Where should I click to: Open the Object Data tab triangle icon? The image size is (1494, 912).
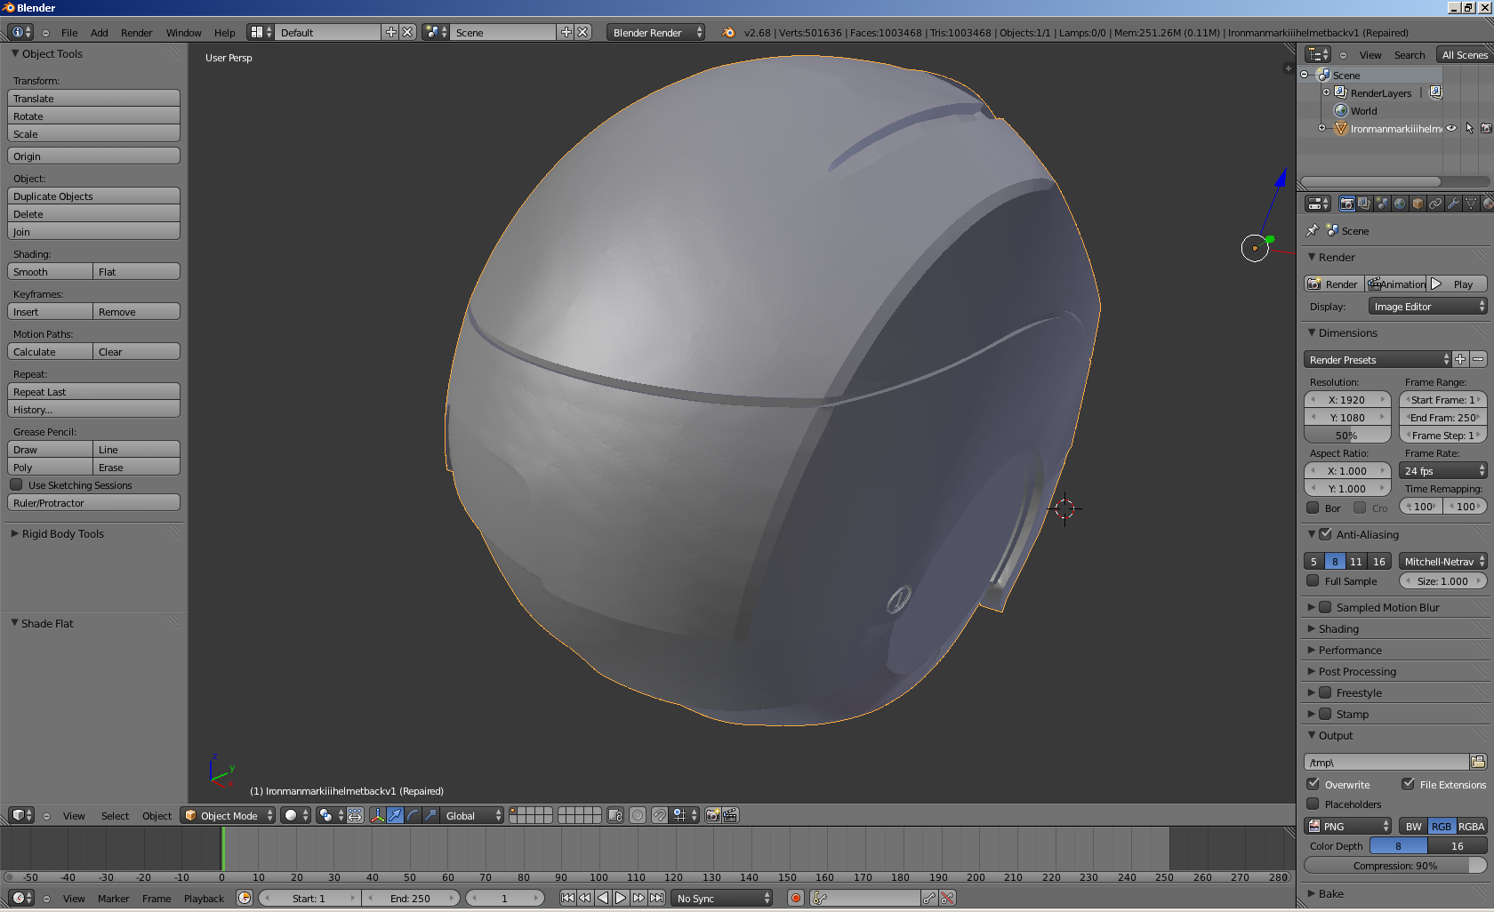(x=1471, y=204)
